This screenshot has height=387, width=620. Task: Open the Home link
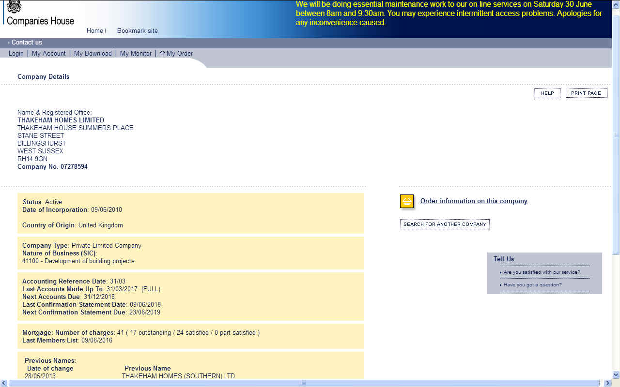click(94, 31)
